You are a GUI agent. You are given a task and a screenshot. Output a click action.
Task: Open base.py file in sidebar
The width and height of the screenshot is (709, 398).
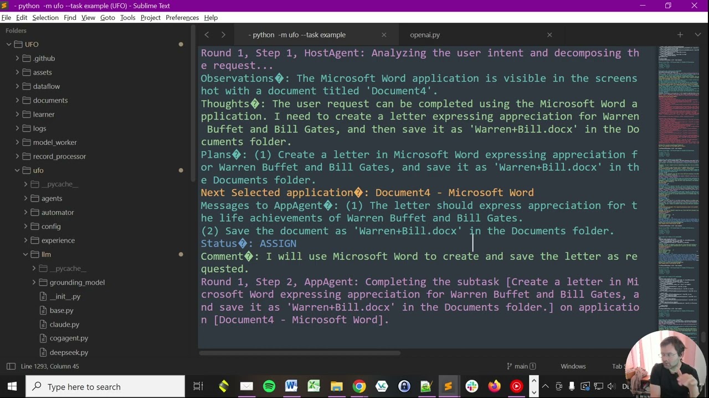(x=61, y=311)
